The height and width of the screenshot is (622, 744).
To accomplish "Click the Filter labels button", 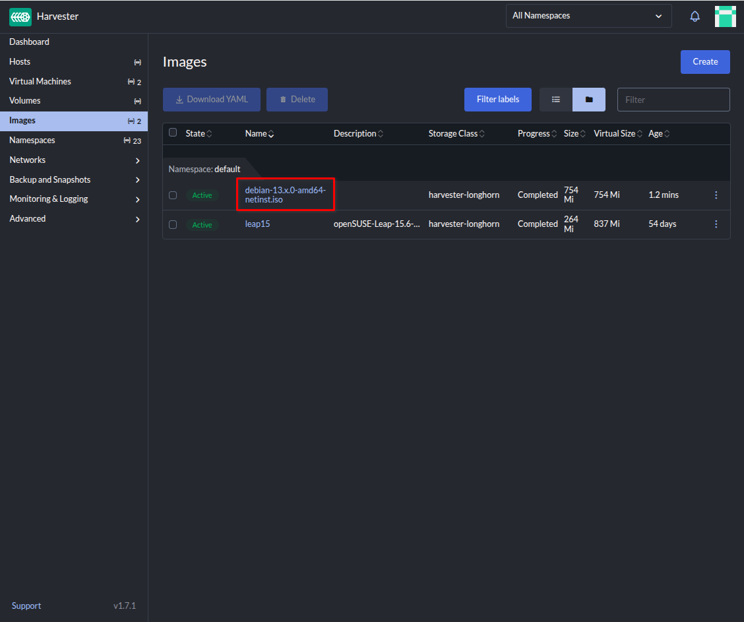I will coord(498,100).
